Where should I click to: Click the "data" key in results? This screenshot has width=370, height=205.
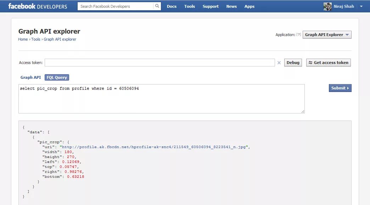(35, 132)
